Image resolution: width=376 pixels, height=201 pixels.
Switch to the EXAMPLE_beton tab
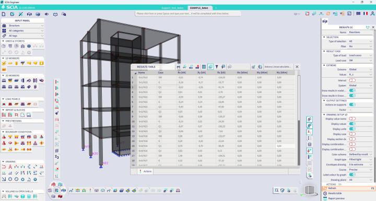click(199, 8)
